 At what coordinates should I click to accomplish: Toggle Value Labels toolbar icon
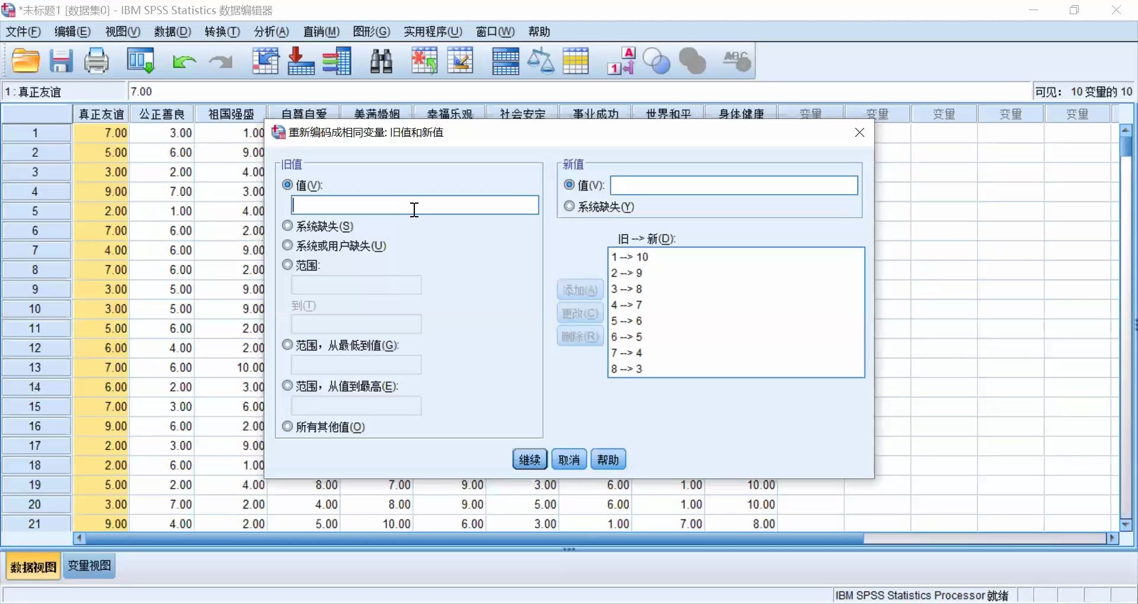[x=621, y=61]
